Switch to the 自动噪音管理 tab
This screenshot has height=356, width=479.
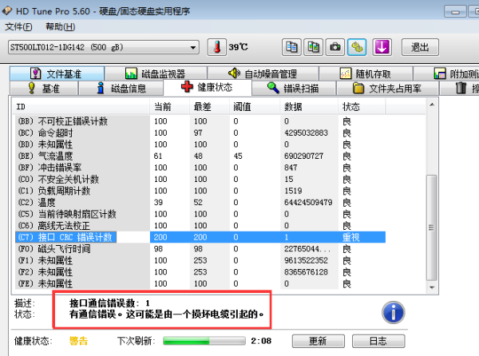(x=263, y=73)
